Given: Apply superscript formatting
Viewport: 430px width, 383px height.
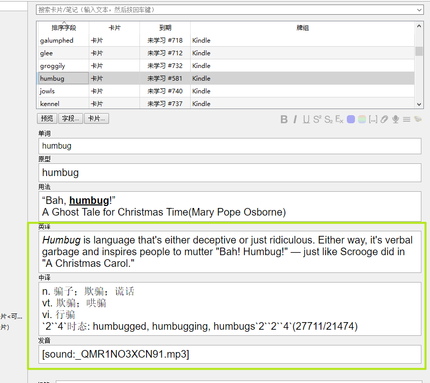Looking at the screenshot, I should click(x=317, y=119).
